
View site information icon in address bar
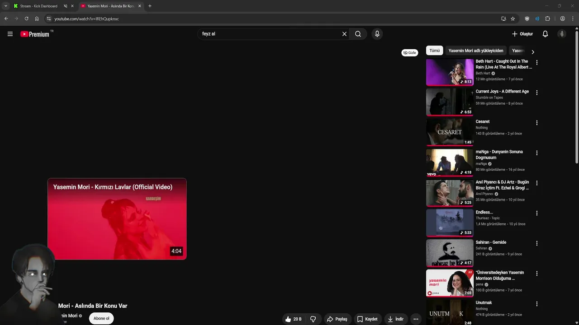coord(49,19)
